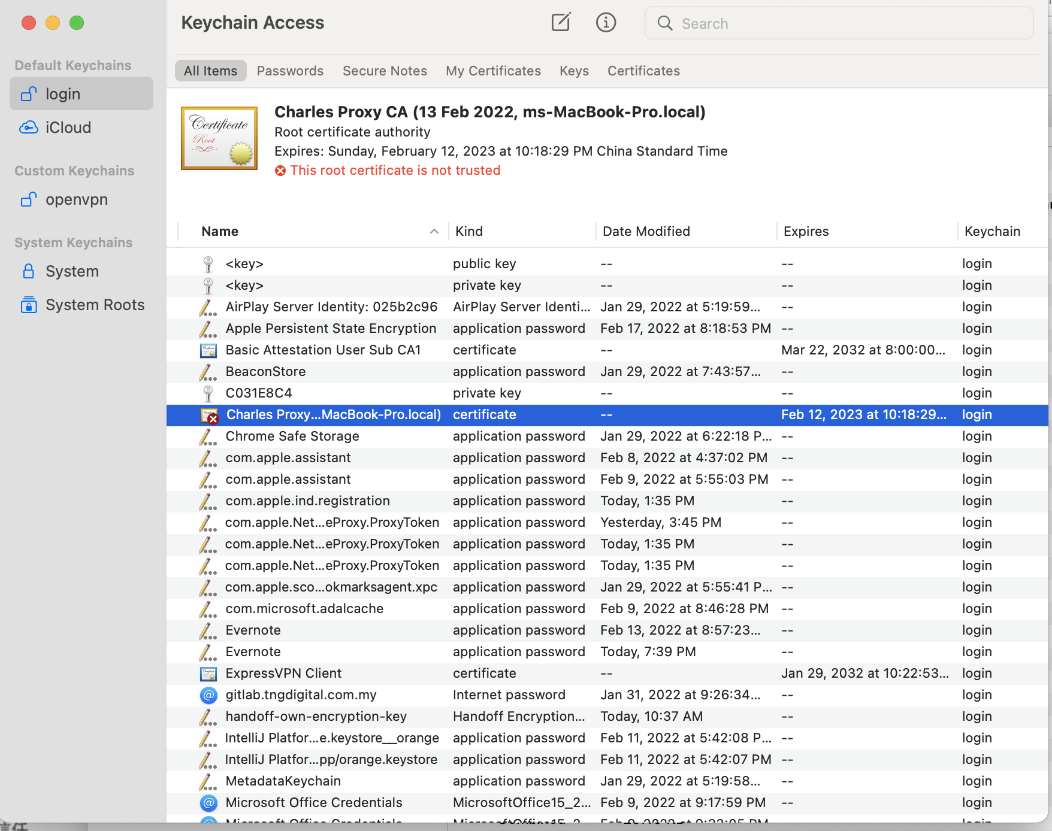This screenshot has width=1052, height=831.
Task: Sort by the Date Modified column header
Action: click(x=646, y=231)
